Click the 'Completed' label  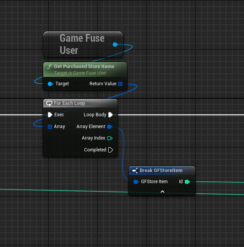(x=95, y=150)
